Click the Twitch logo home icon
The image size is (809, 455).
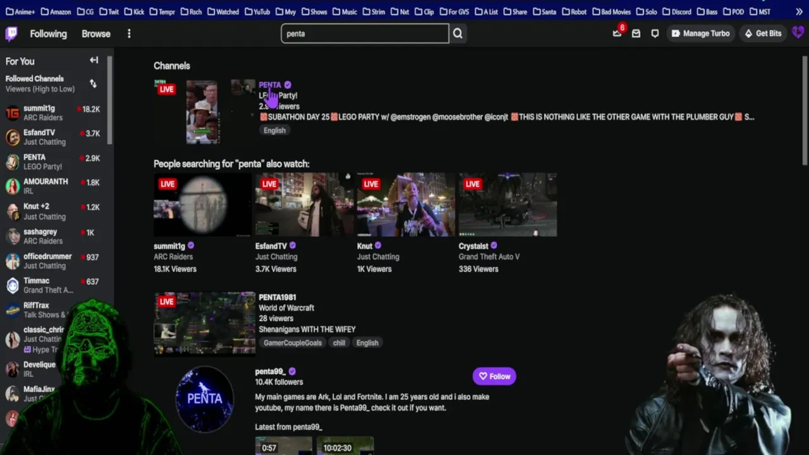(x=11, y=33)
